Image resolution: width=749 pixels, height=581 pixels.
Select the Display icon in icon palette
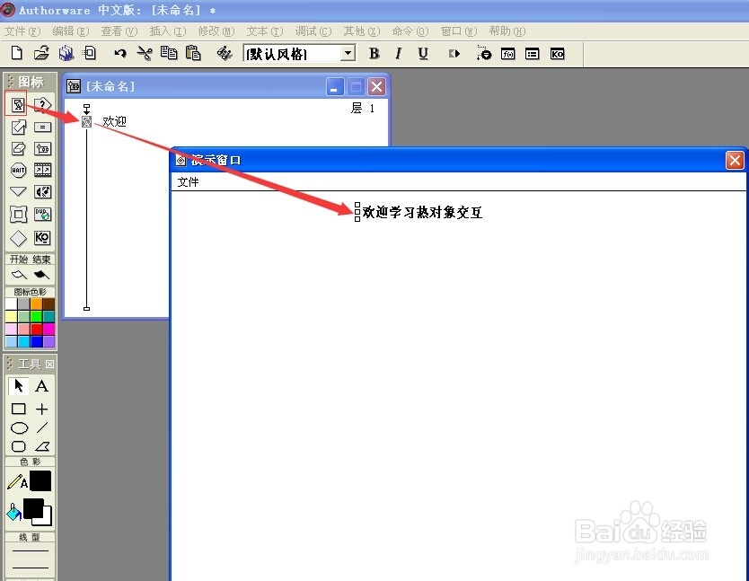[x=17, y=104]
